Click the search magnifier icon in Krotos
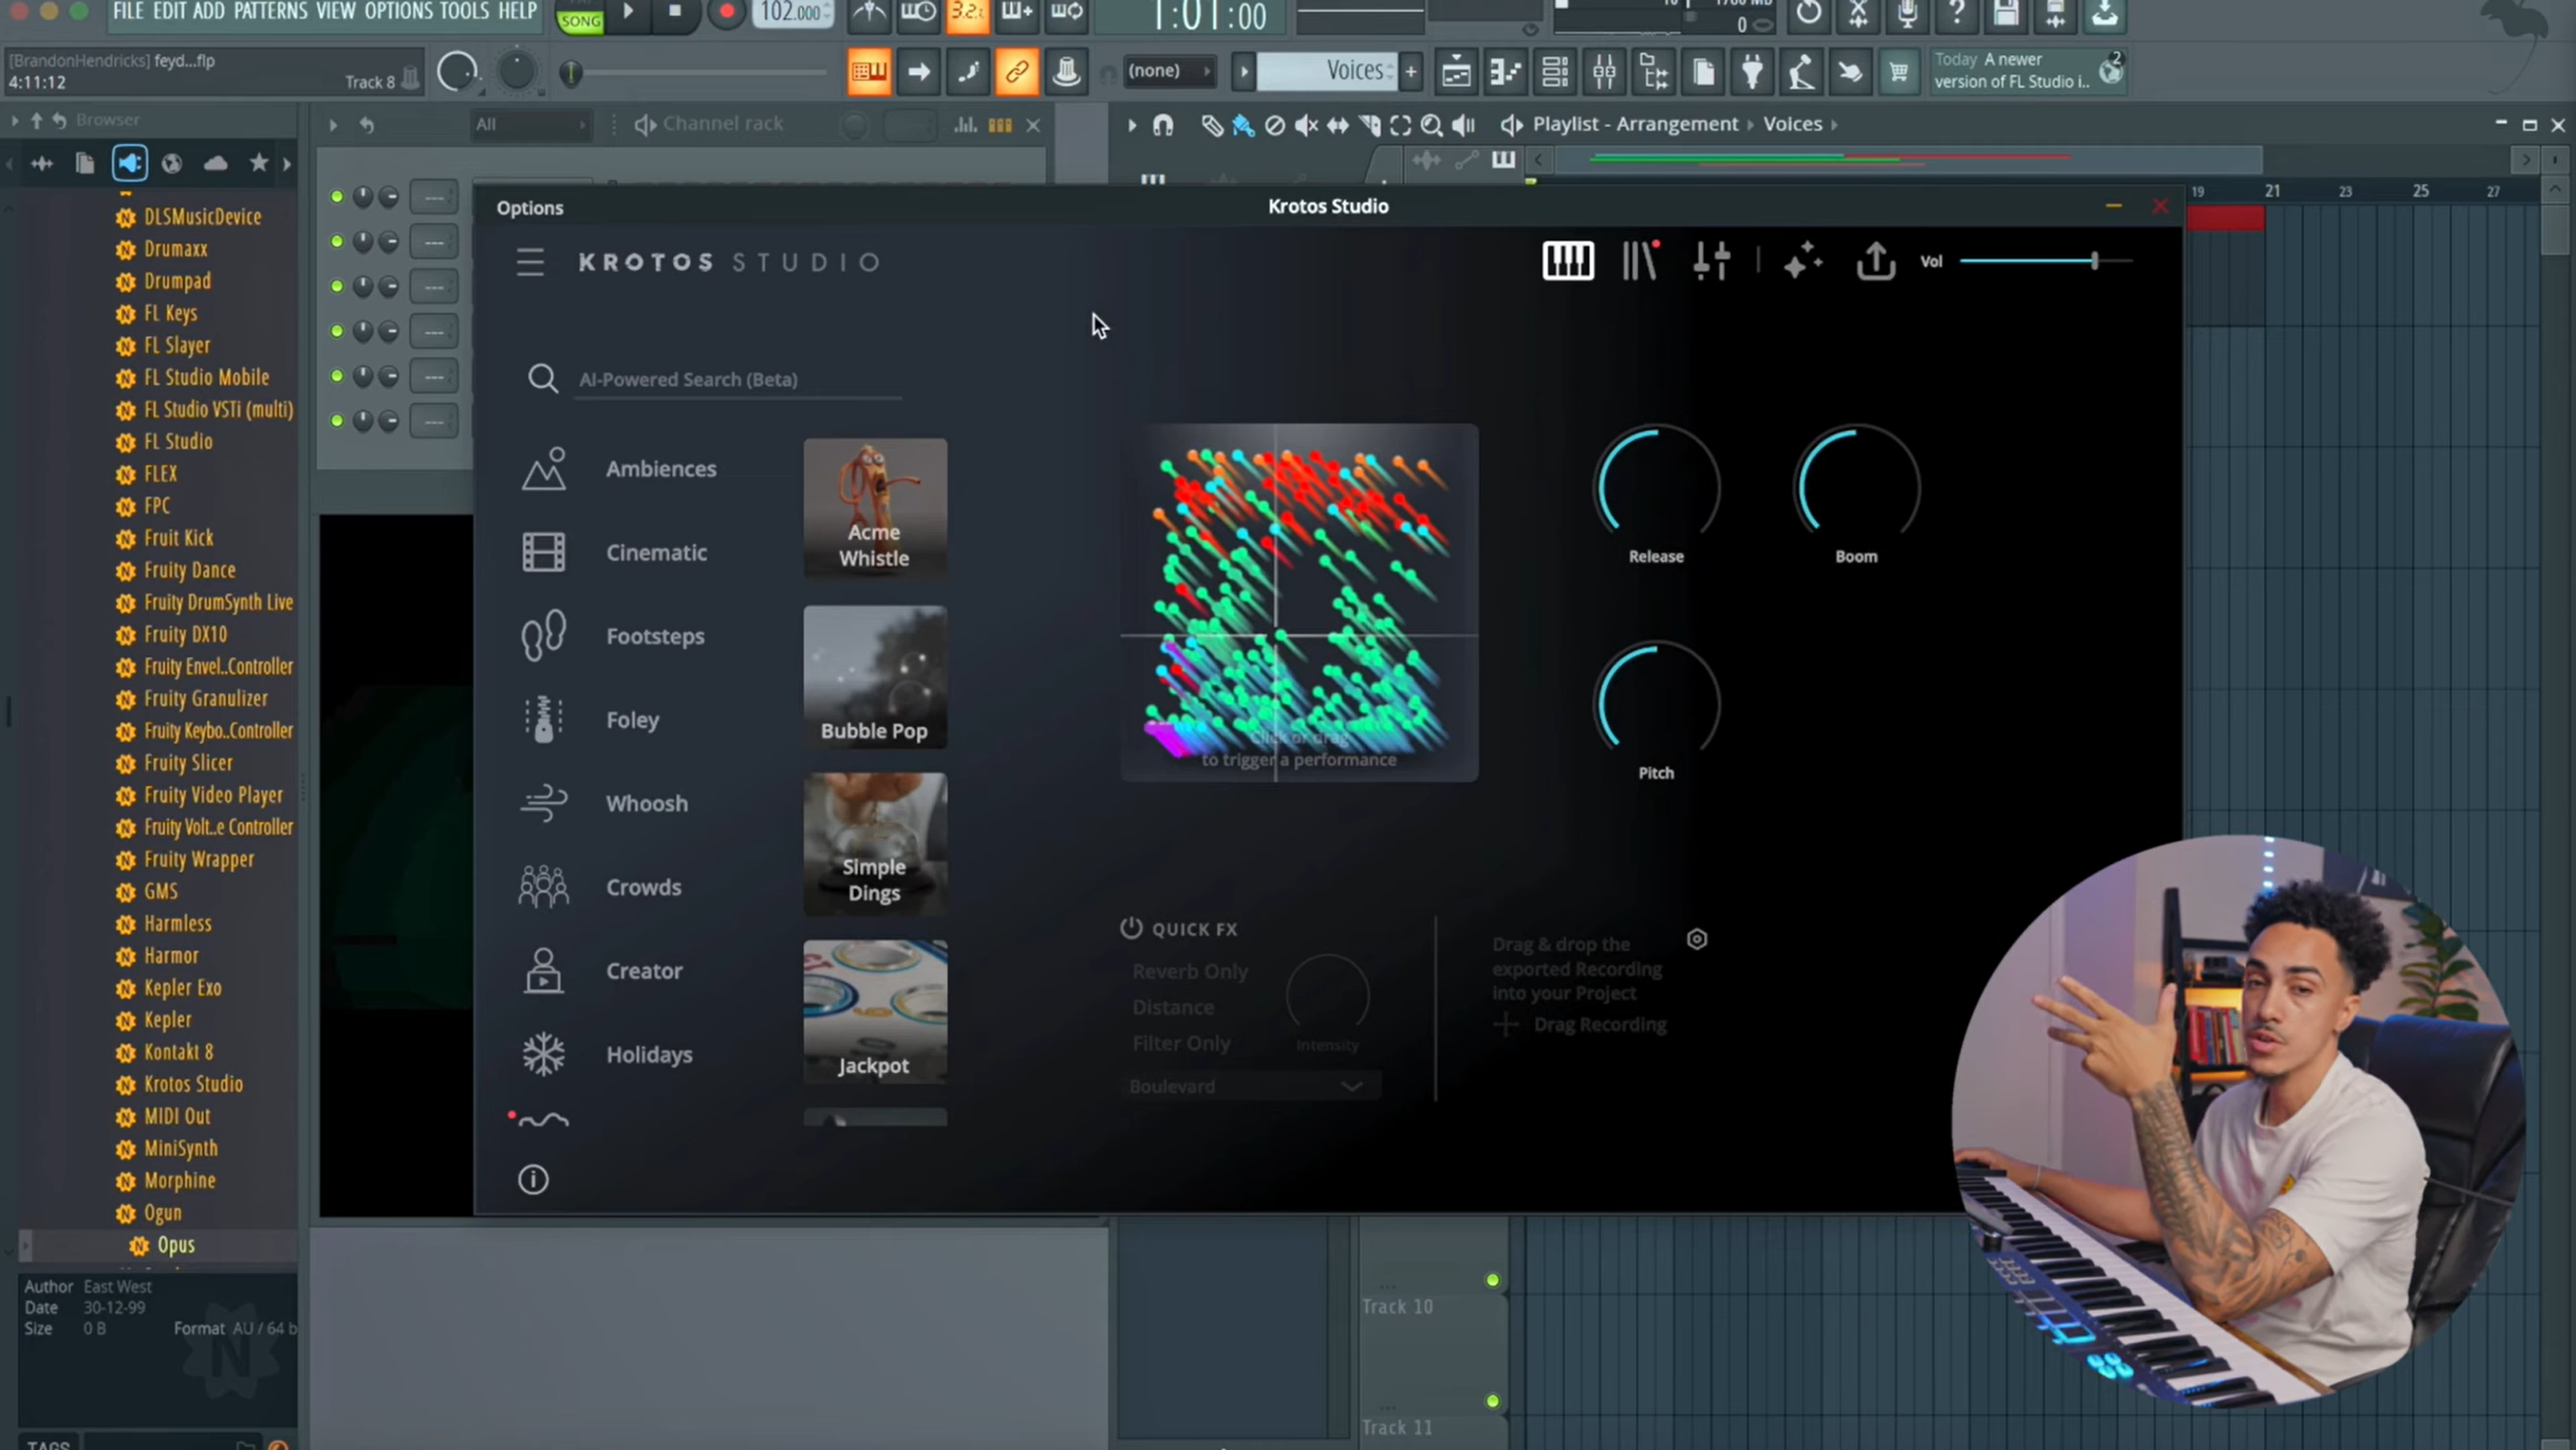This screenshot has width=2576, height=1450. [x=543, y=378]
